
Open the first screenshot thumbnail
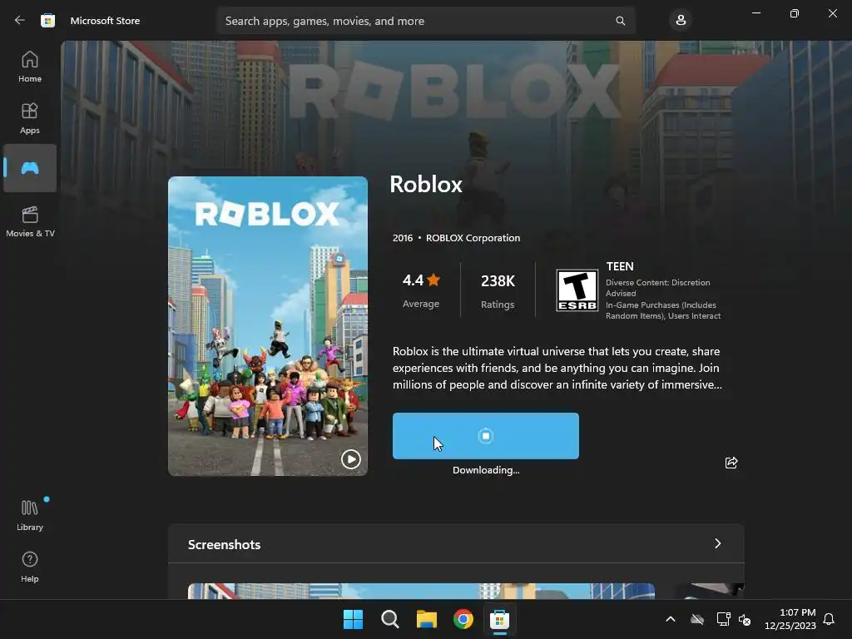[421, 592]
